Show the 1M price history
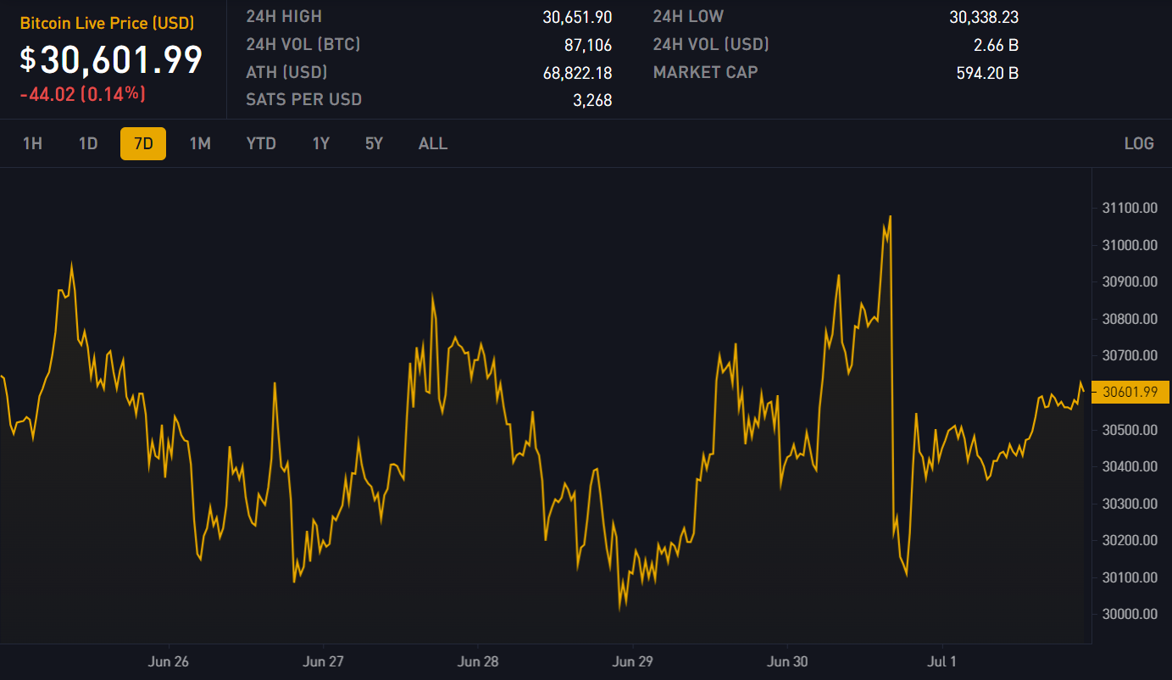Screen dimensions: 1172x680 click(200, 144)
